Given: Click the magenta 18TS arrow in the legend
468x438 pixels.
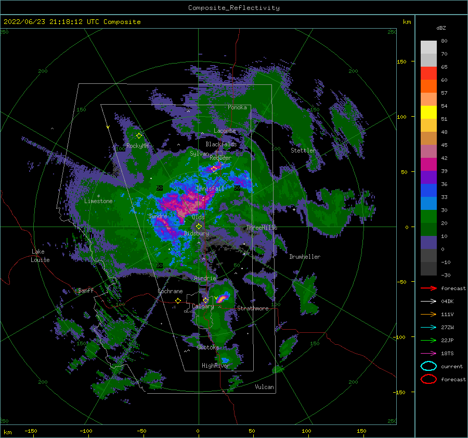Looking at the screenshot, I should tap(428, 353).
